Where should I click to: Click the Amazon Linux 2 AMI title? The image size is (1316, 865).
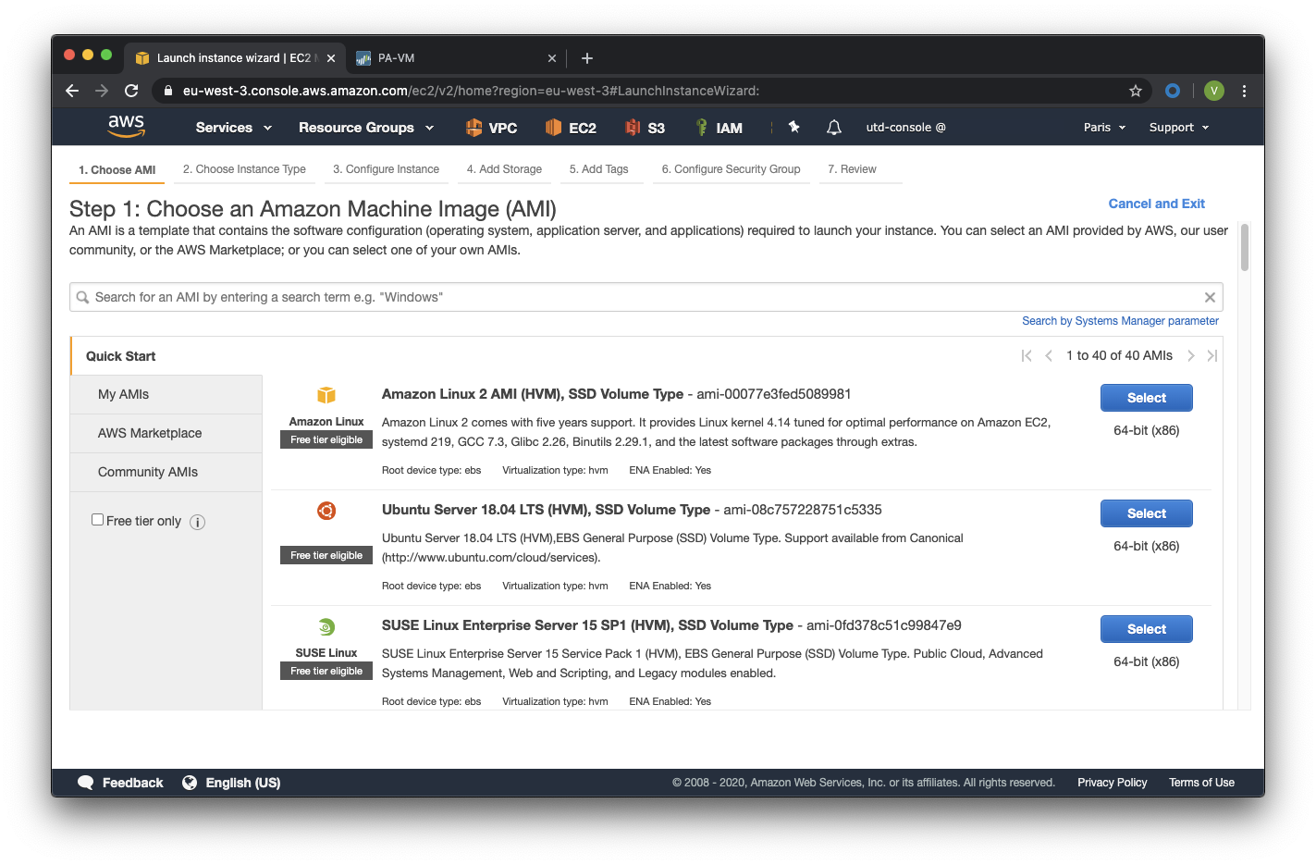pyautogui.click(x=533, y=394)
